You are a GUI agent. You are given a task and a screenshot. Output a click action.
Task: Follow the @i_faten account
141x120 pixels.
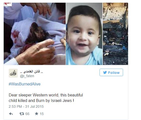pyautogui.click(x=111, y=72)
